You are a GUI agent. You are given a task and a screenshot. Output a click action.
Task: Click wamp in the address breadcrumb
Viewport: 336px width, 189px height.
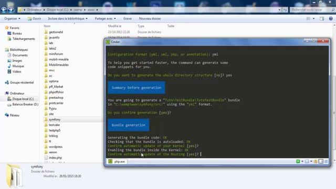click(78, 10)
